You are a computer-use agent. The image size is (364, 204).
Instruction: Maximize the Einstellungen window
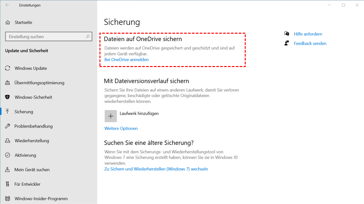(343, 5)
